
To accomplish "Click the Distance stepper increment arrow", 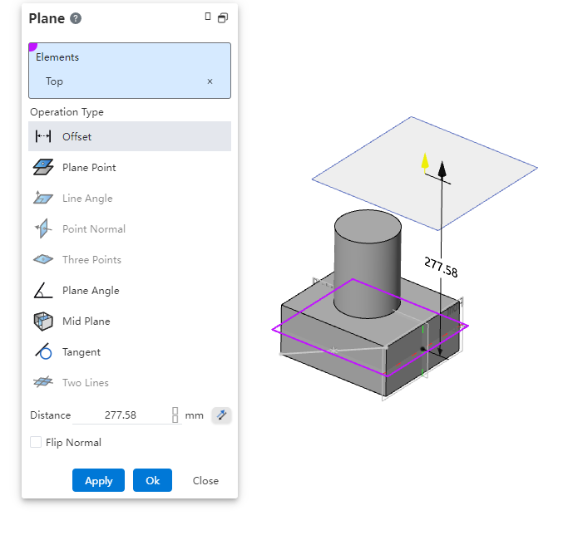I will (175, 411).
